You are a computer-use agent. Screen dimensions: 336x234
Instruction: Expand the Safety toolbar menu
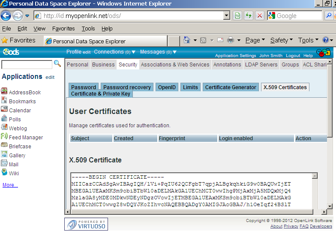(282, 40)
